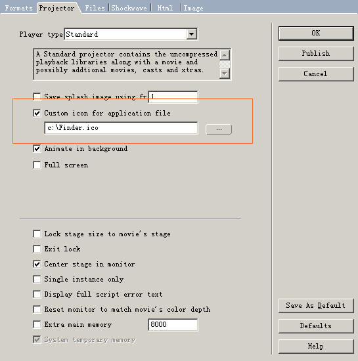Image resolution: width=358 pixels, height=361 pixels.
Task: Browse for icon file with ellipsis button
Action: pyautogui.click(x=219, y=129)
